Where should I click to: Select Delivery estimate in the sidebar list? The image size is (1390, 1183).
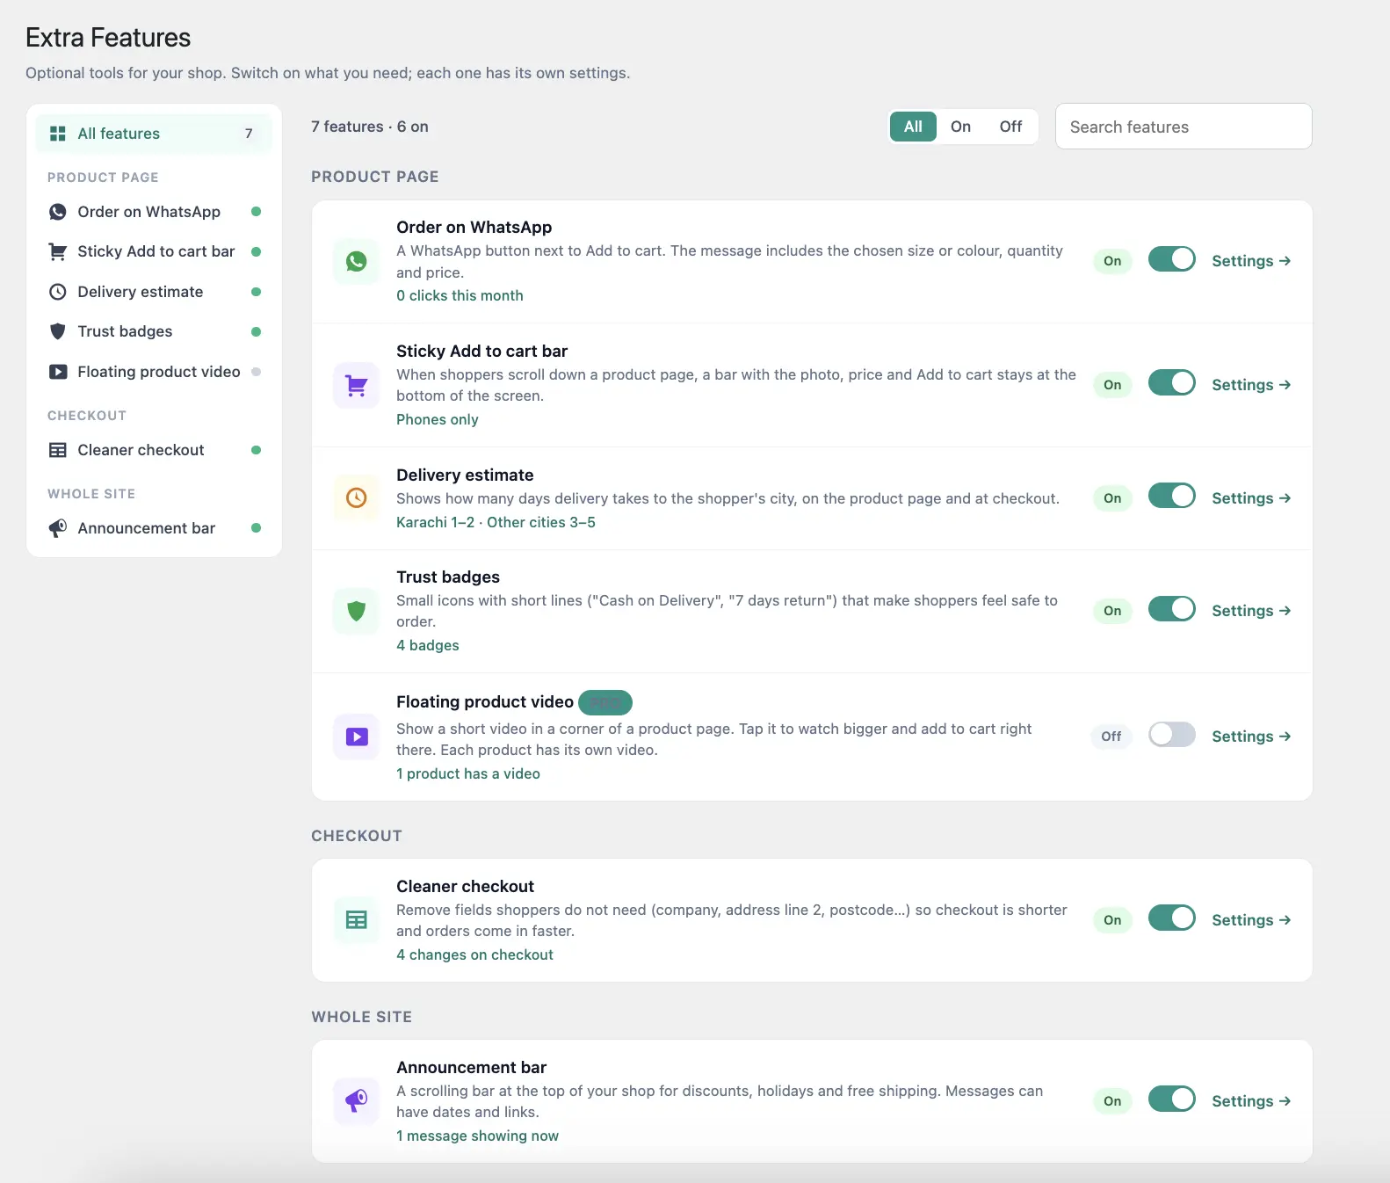tap(154, 292)
